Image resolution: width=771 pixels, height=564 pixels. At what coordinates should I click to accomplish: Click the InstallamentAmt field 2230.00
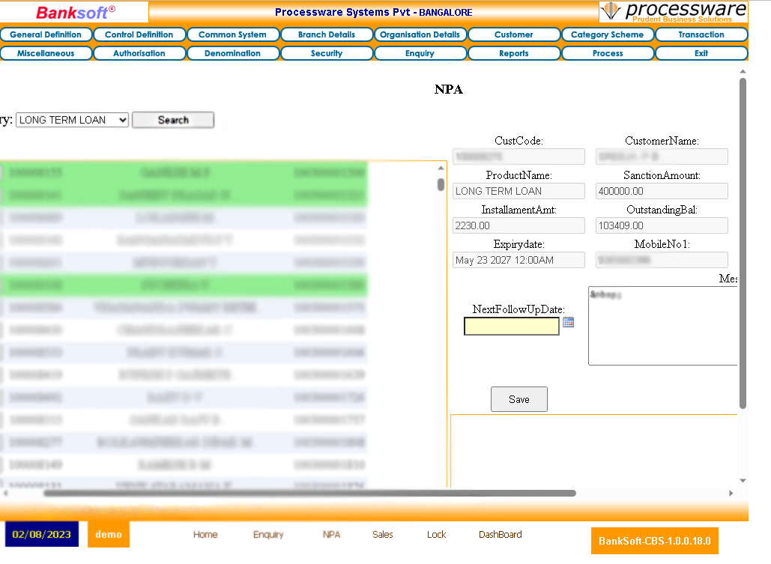518,225
